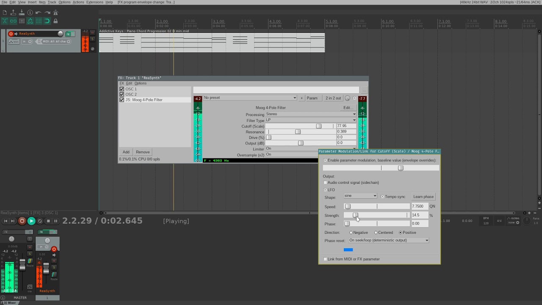The height and width of the screenshot is (305, 542).
Task: Open Processing Stereo dropdown
Action: click(x=311, y=114)
